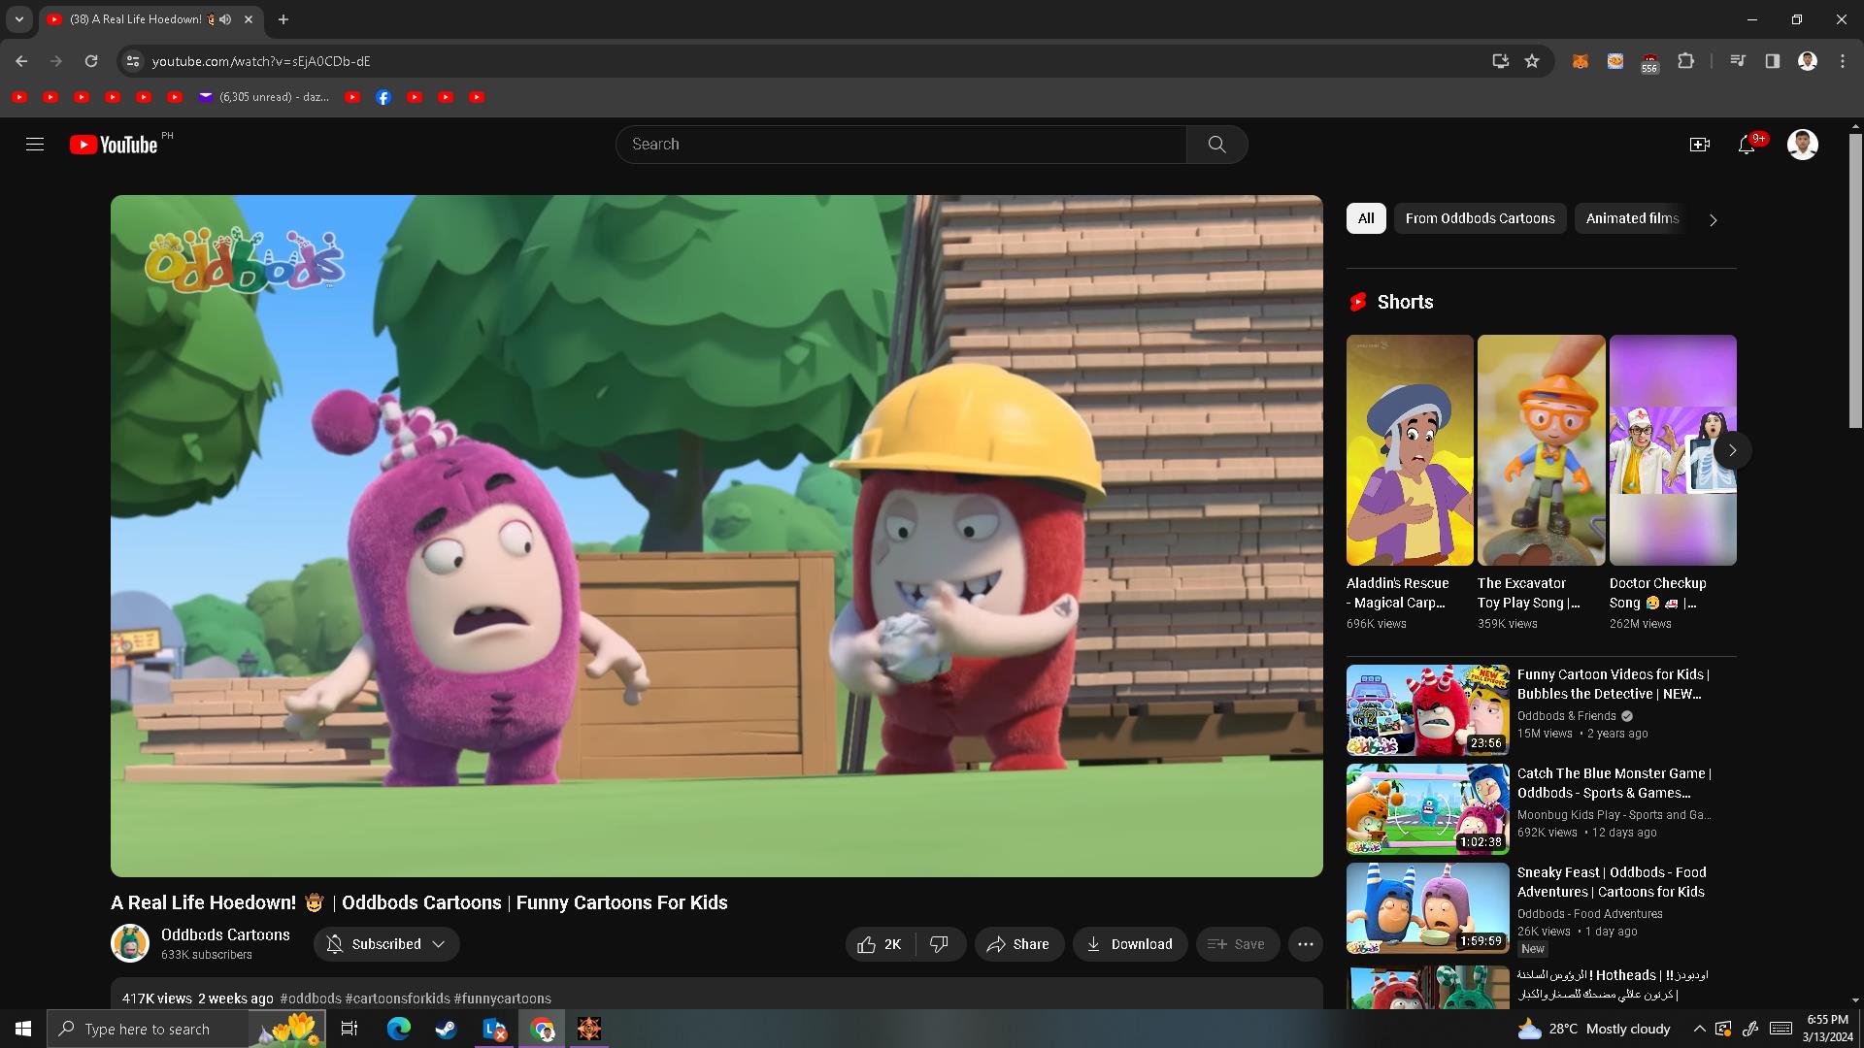Select From Oddbods Cartoons chip
The height and width of the screenshot is (1048, 1864).
tap(1480, 218)
